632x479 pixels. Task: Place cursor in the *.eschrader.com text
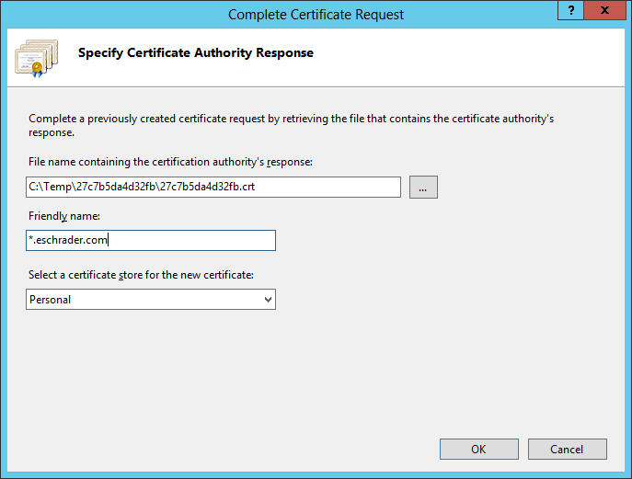[x=68, y=240]
